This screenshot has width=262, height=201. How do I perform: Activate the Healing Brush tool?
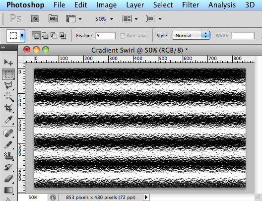[x=8, y=133]
